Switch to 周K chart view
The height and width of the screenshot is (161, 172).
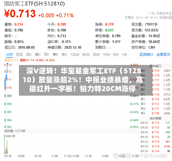tap(37, 54)
